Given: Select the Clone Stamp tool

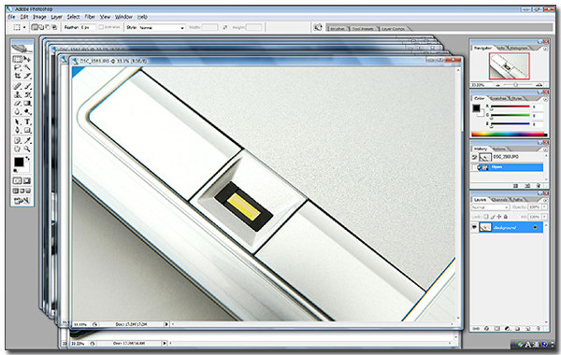Looking at the screenshot, I should [x=17, y=94].
